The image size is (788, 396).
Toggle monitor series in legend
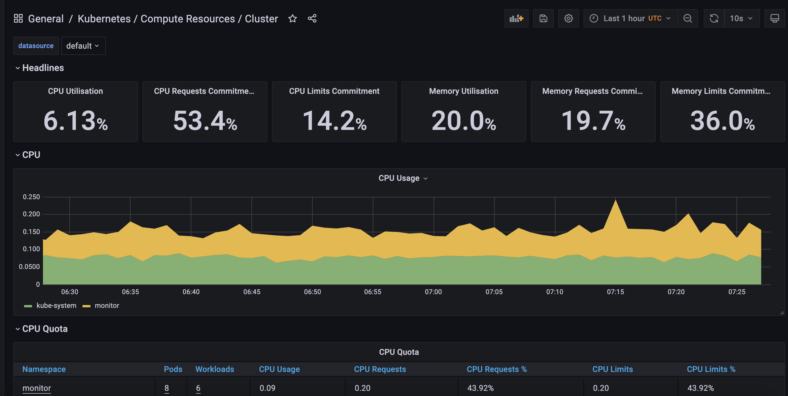[x=107, y=306]
